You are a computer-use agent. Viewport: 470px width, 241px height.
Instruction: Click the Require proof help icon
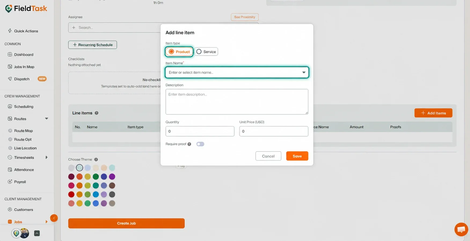click(189, 144)
